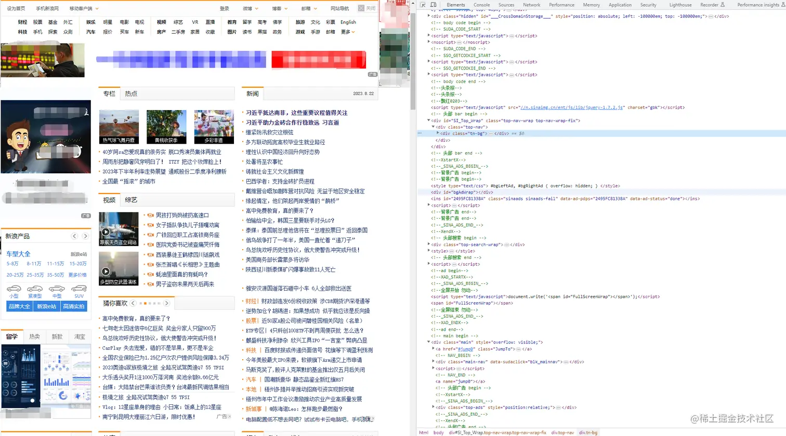786x436 pixels.
Task: Open the Lighthouse tab
Action: pos(680,5)
